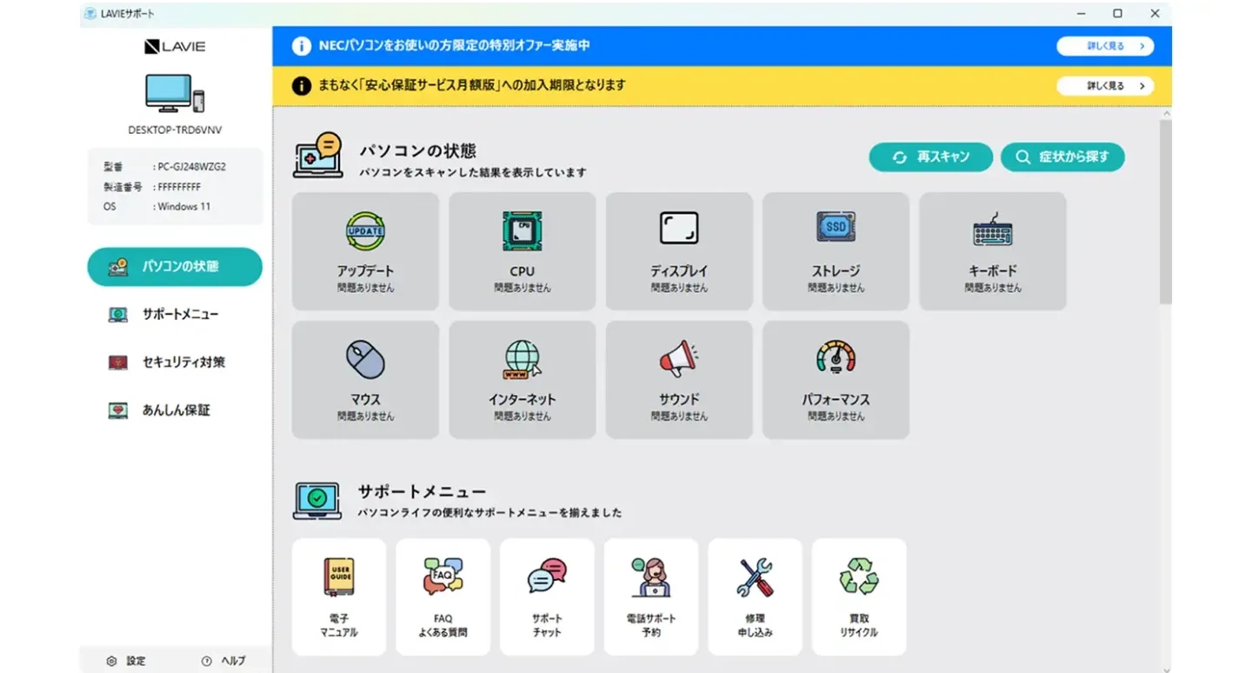The width and height of the screenshot is (1252, 673).
Task: Open the ディスプレイ diagnostic tile
Action: pos(679,251)
